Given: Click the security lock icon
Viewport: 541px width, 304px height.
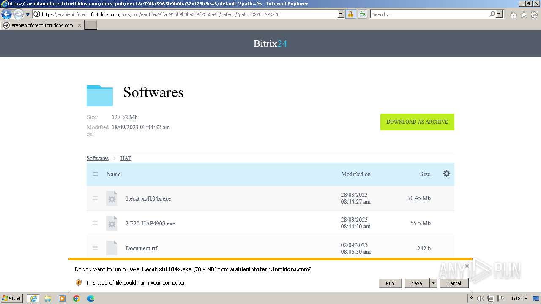Looking at the screenshot, I should coord(350,14).
